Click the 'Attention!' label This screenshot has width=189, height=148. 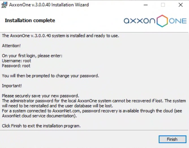point(11,46)
